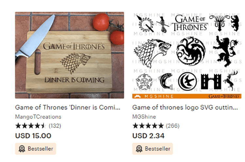The image size is (245, 162).
Task: Open the Dinner is Coming cutting board image
Action: [x=70, y=55]
